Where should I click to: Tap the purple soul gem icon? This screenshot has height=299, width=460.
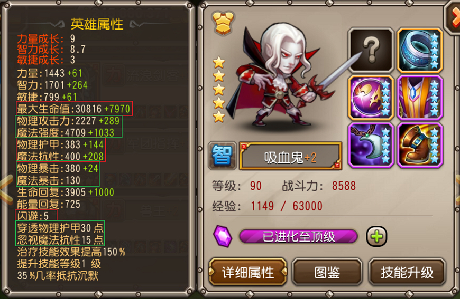223,236
